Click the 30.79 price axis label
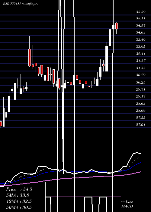Screen dimensions: 151x212 tap(141, 75)
